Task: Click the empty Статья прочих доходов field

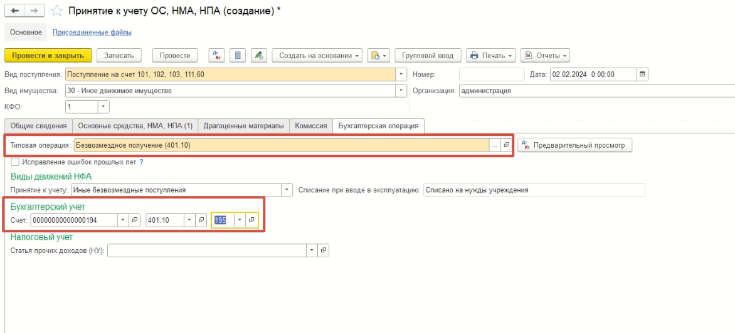Action: pos(207,250)
